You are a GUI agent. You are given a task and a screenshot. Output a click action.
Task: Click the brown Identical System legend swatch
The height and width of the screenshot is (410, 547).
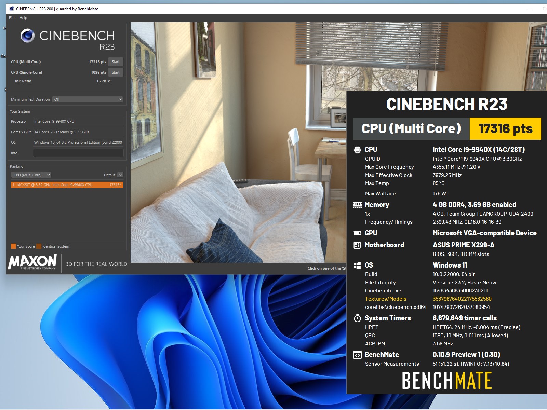pos(39,246)
